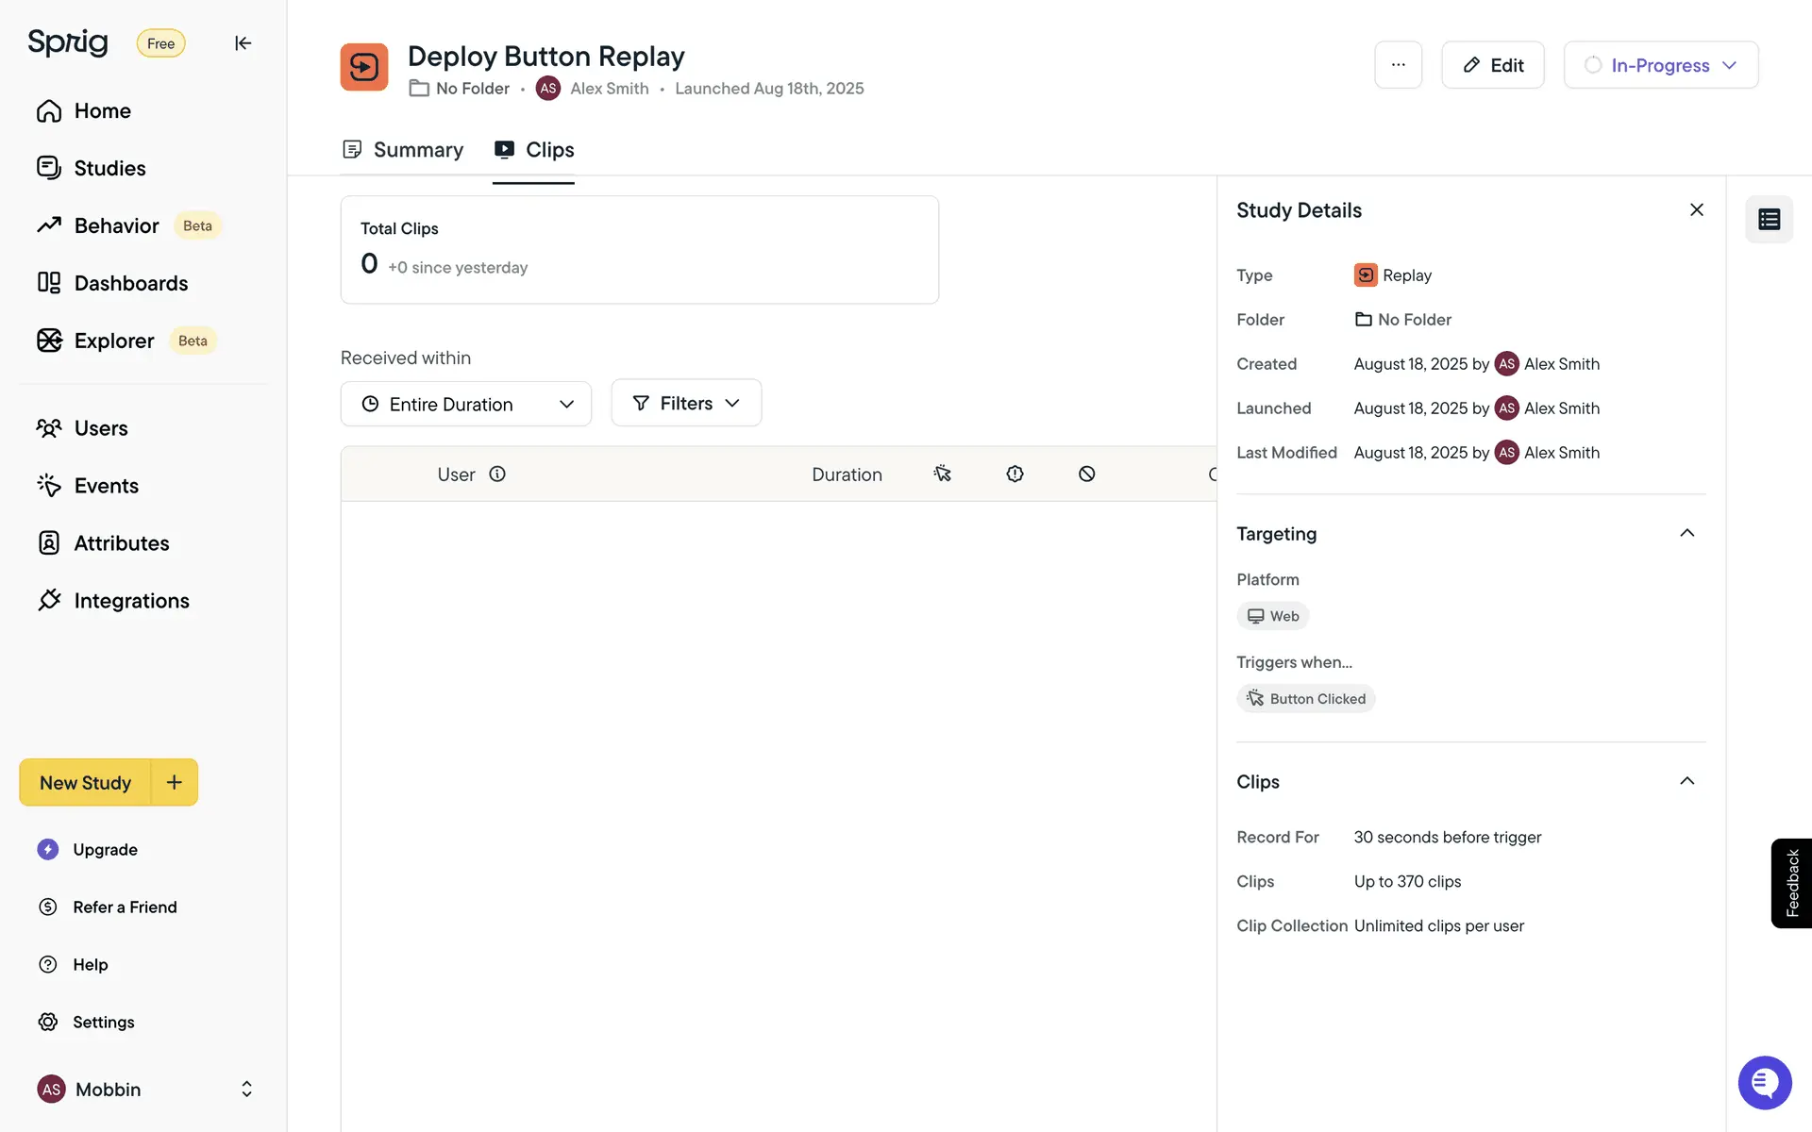Click the New Study button

point(85,783)
